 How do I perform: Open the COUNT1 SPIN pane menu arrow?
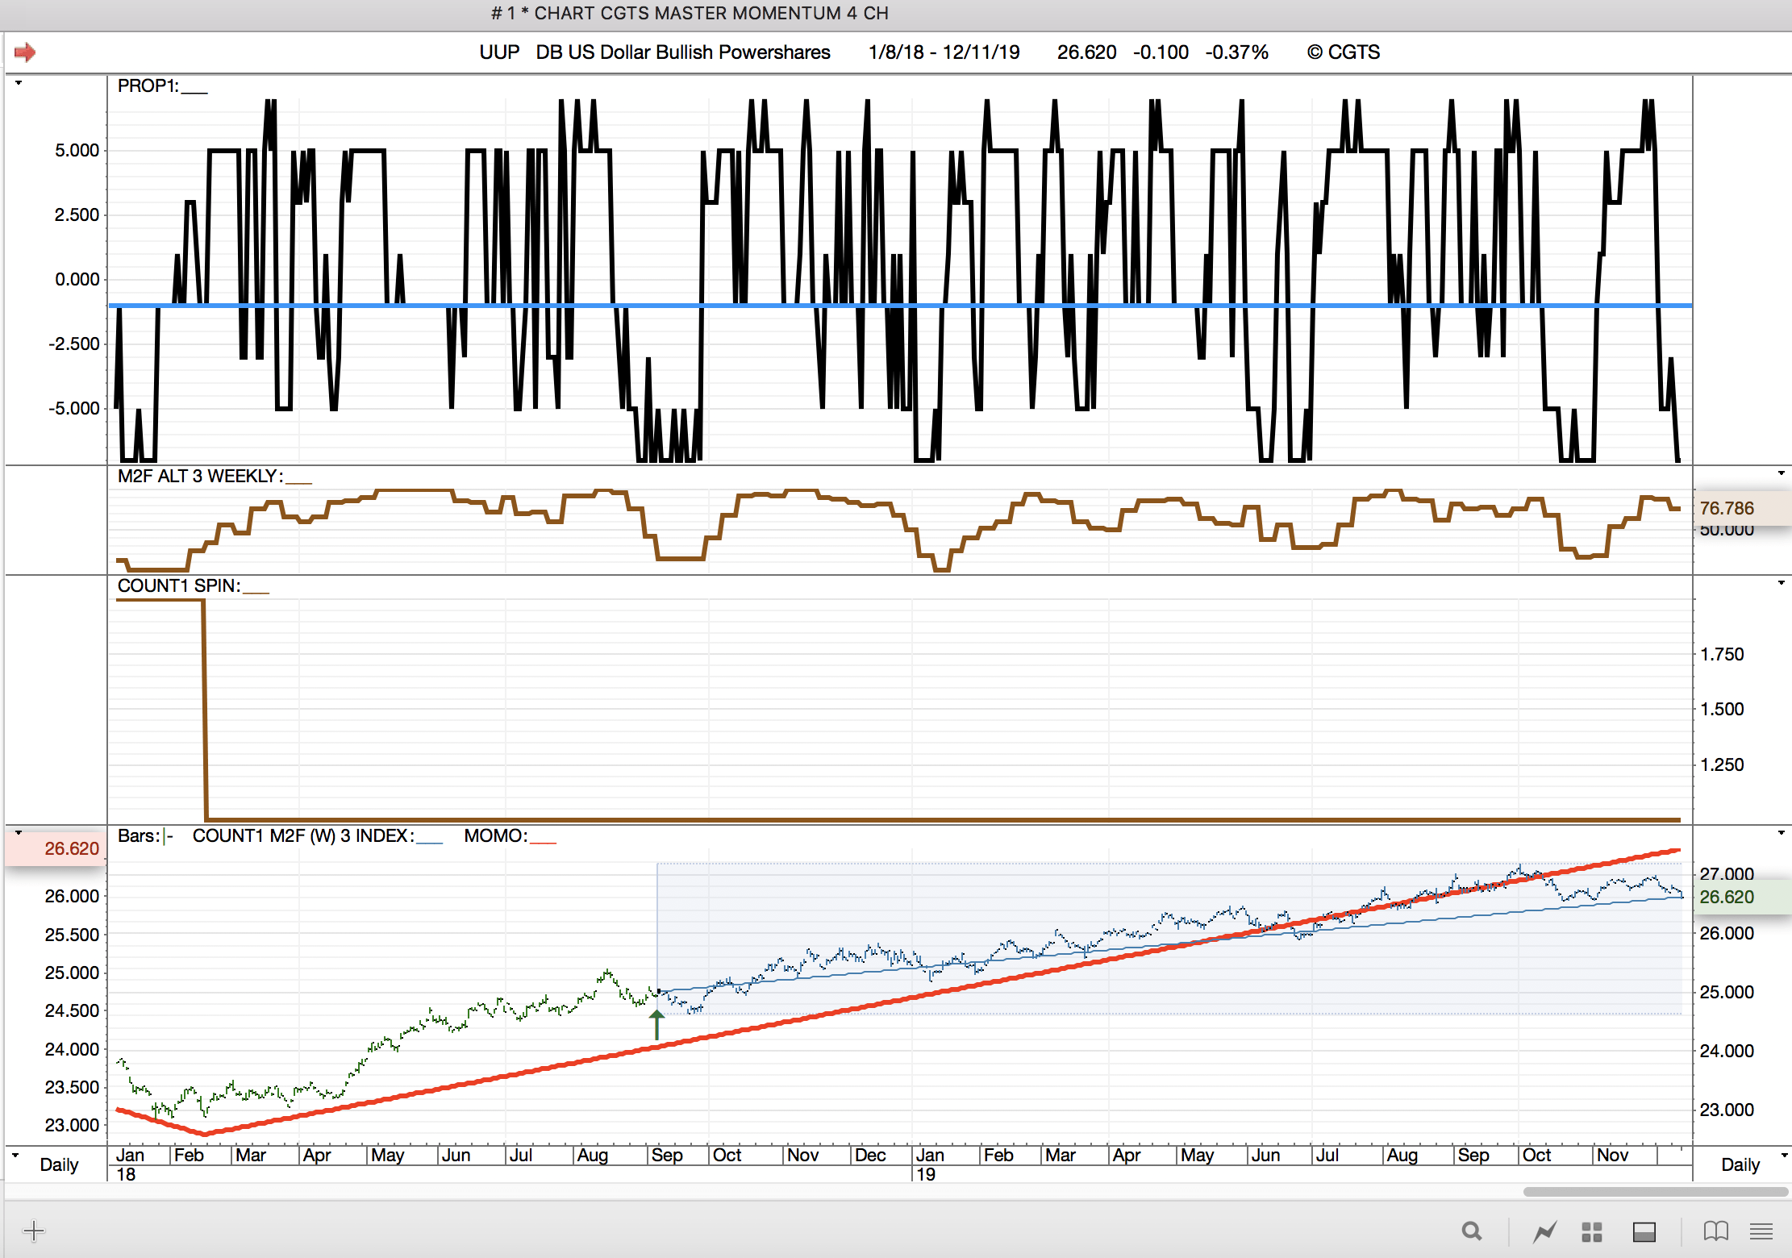coord(1781,583)
